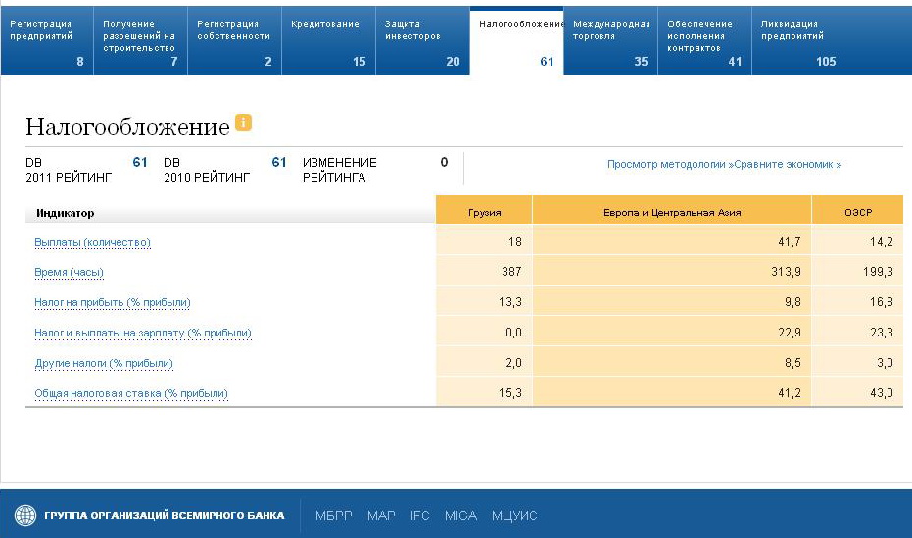The width and height of the screenshot is (912, 538).
Task: Select the Регистрация собственности tab
Action: pyautogui.click(x=233, y=41)
